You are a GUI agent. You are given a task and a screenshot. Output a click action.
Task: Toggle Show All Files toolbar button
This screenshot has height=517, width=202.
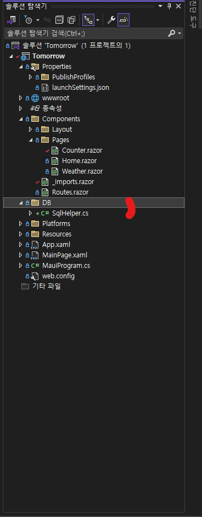pos(71,20)
